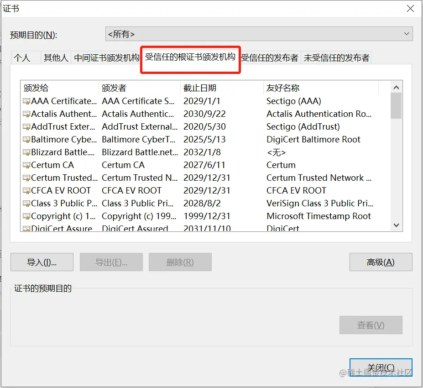
Task: Select the Copyright (c) 1... entry
Action: (x=63, y=216)
